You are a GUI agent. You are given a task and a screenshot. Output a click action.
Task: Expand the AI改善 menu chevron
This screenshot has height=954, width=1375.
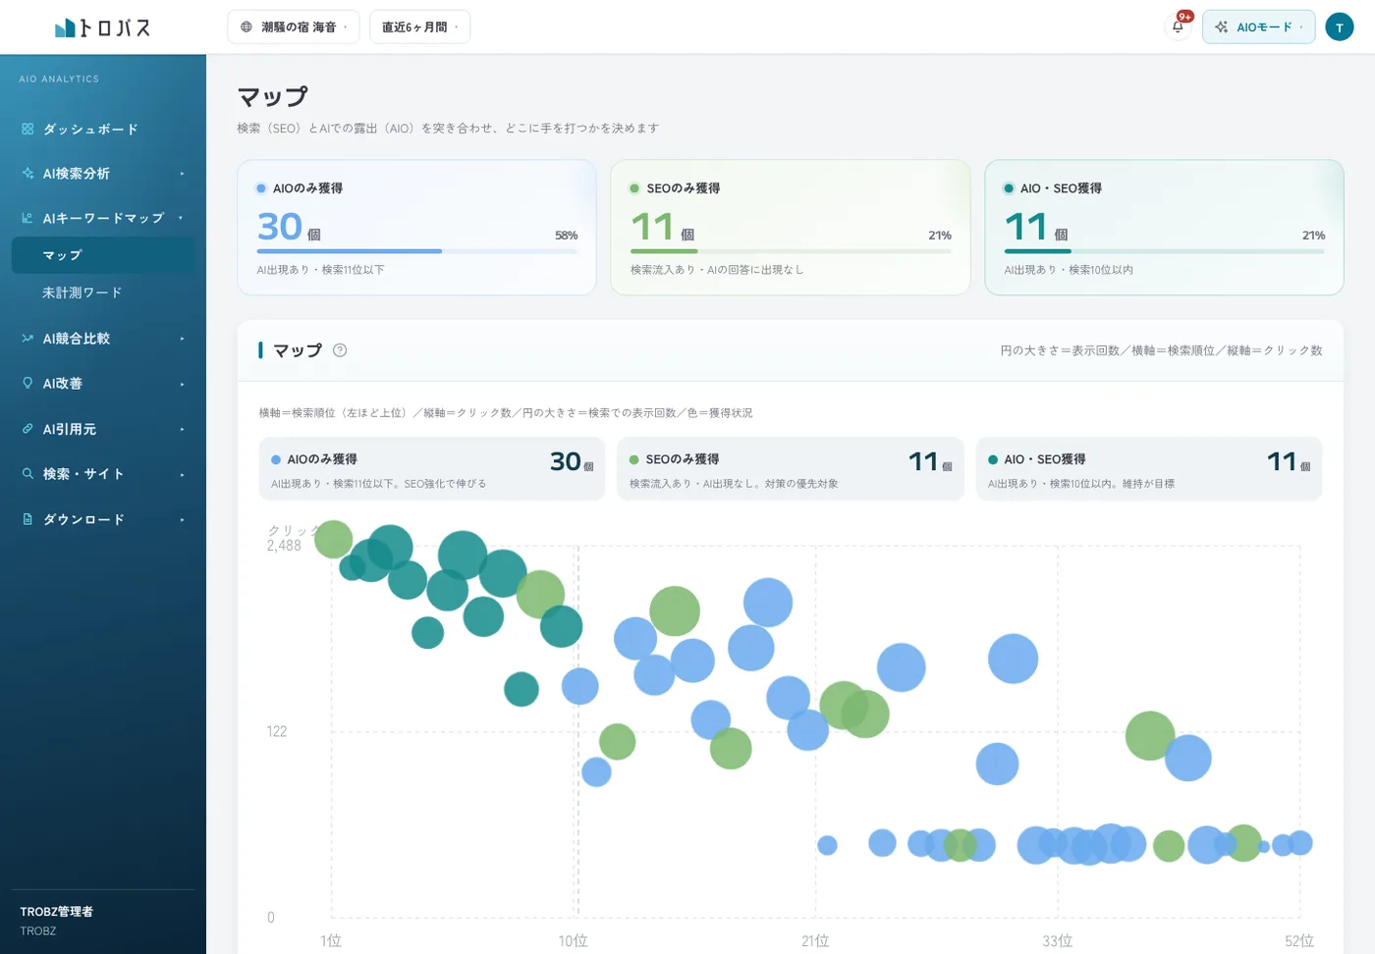click(x=182, y=384)
